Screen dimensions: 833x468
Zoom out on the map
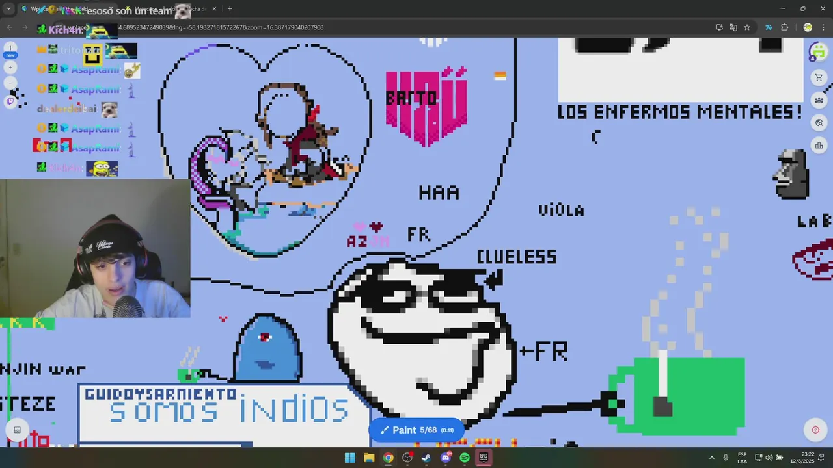point(10,83)
